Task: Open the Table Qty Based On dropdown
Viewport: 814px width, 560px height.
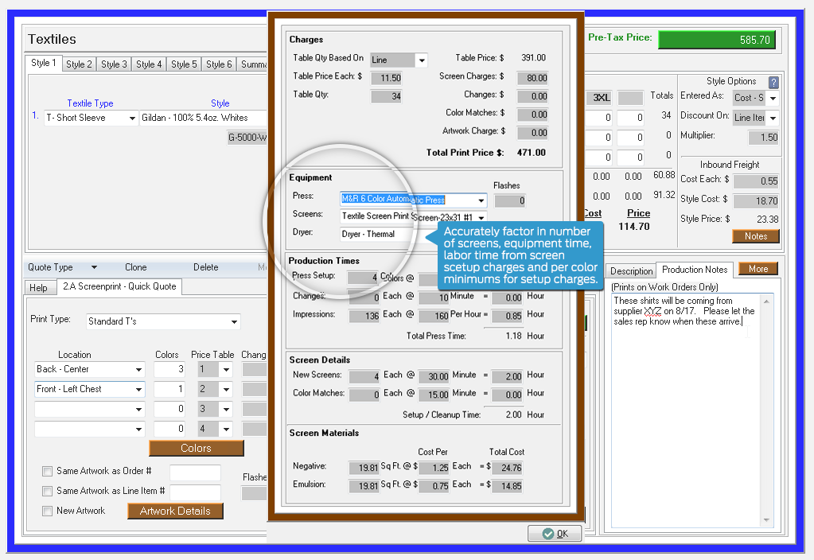Action: (422, 60)
